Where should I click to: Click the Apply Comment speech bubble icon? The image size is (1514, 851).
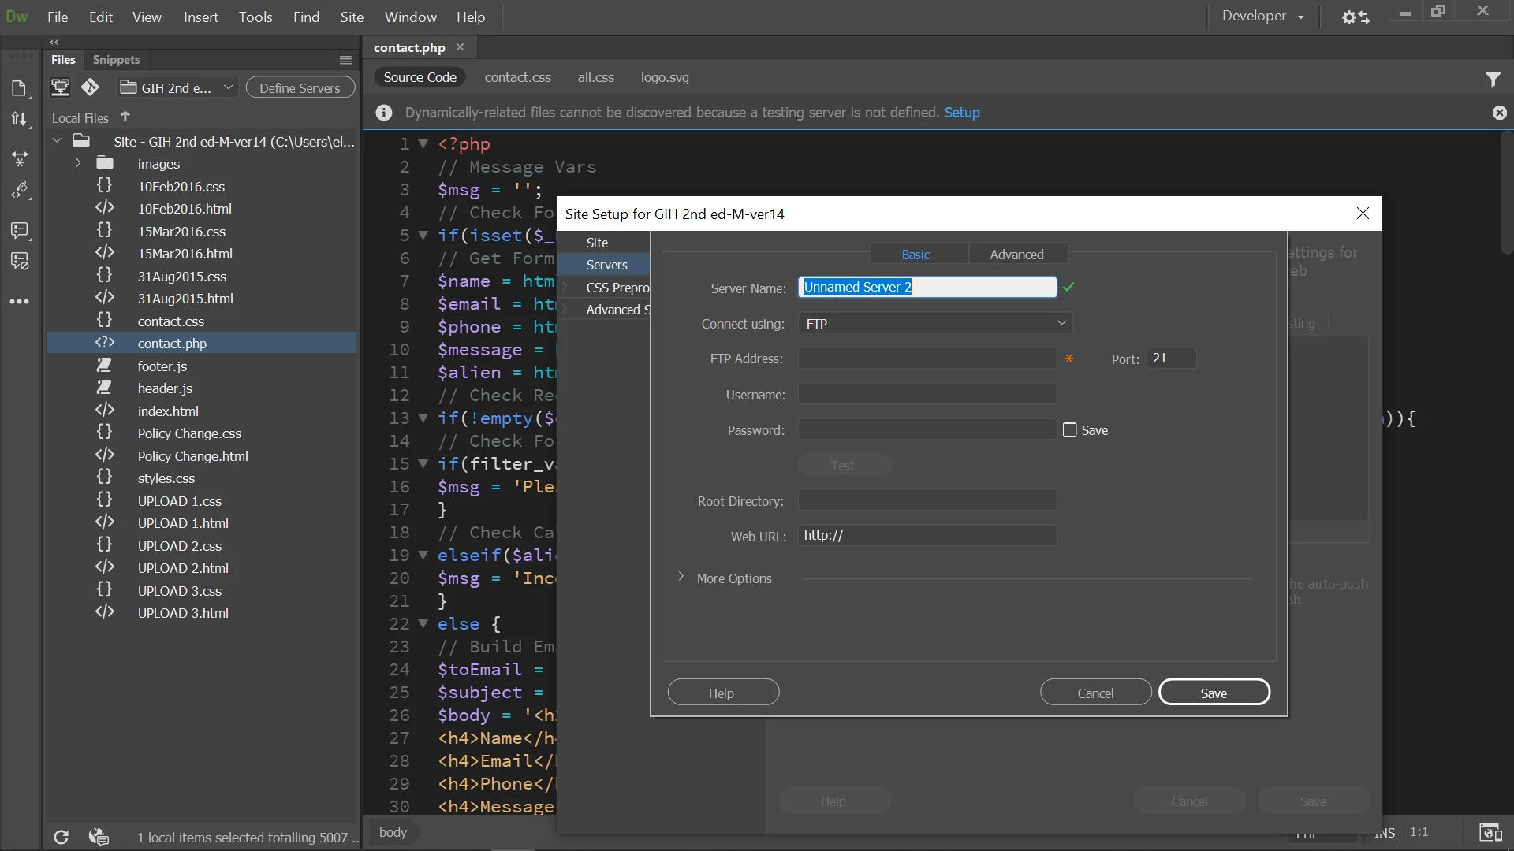19,230
